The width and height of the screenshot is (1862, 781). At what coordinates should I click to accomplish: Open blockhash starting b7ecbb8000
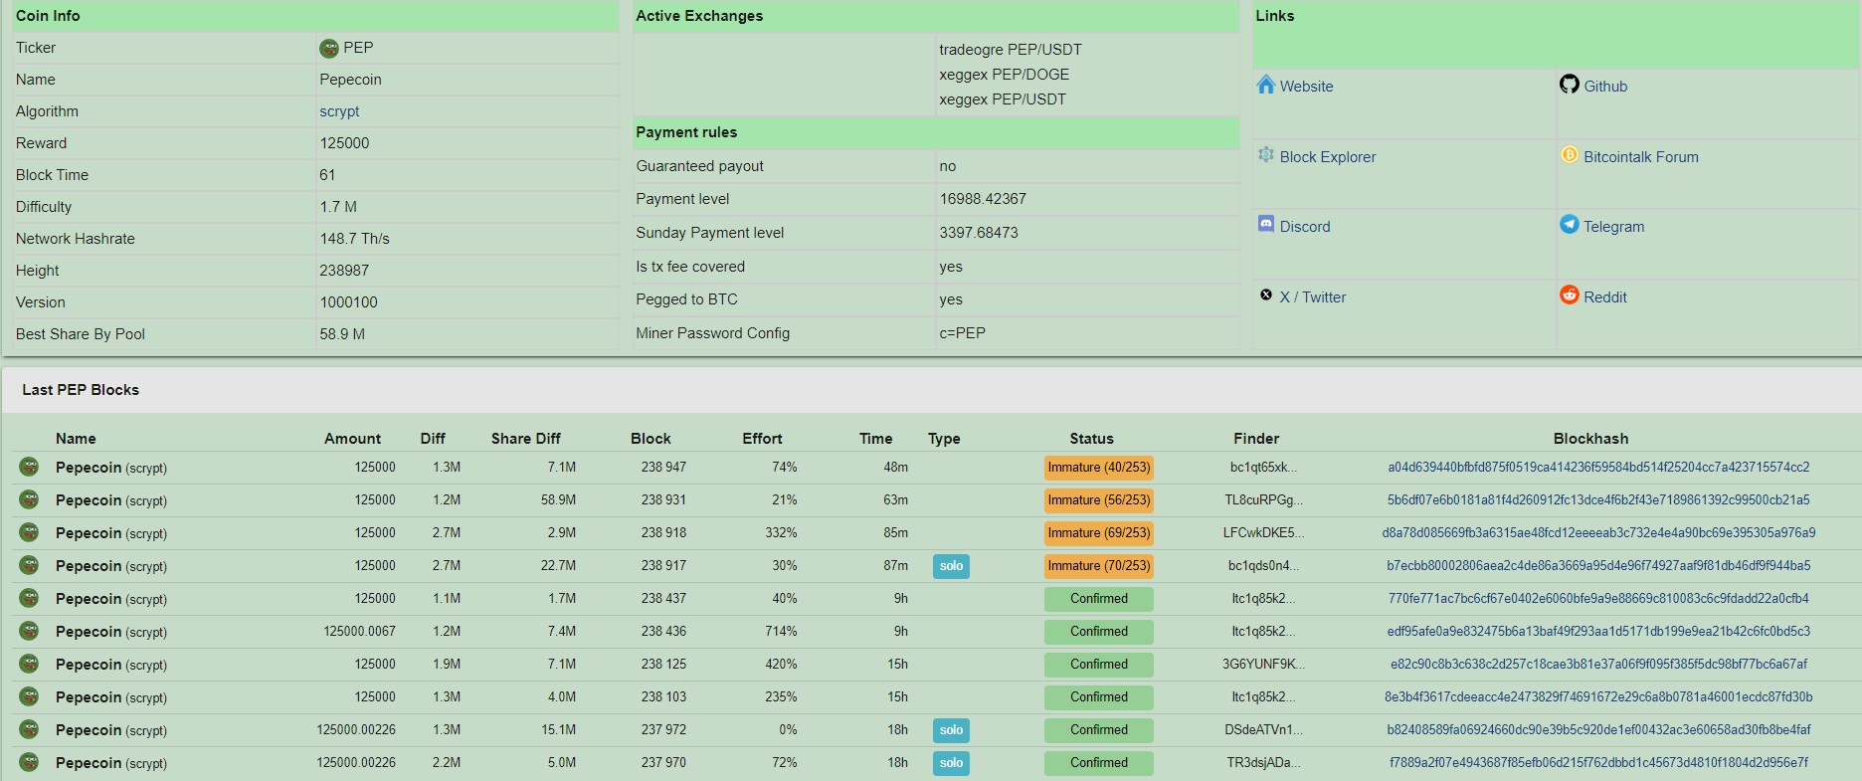(x=1598, y=565)
